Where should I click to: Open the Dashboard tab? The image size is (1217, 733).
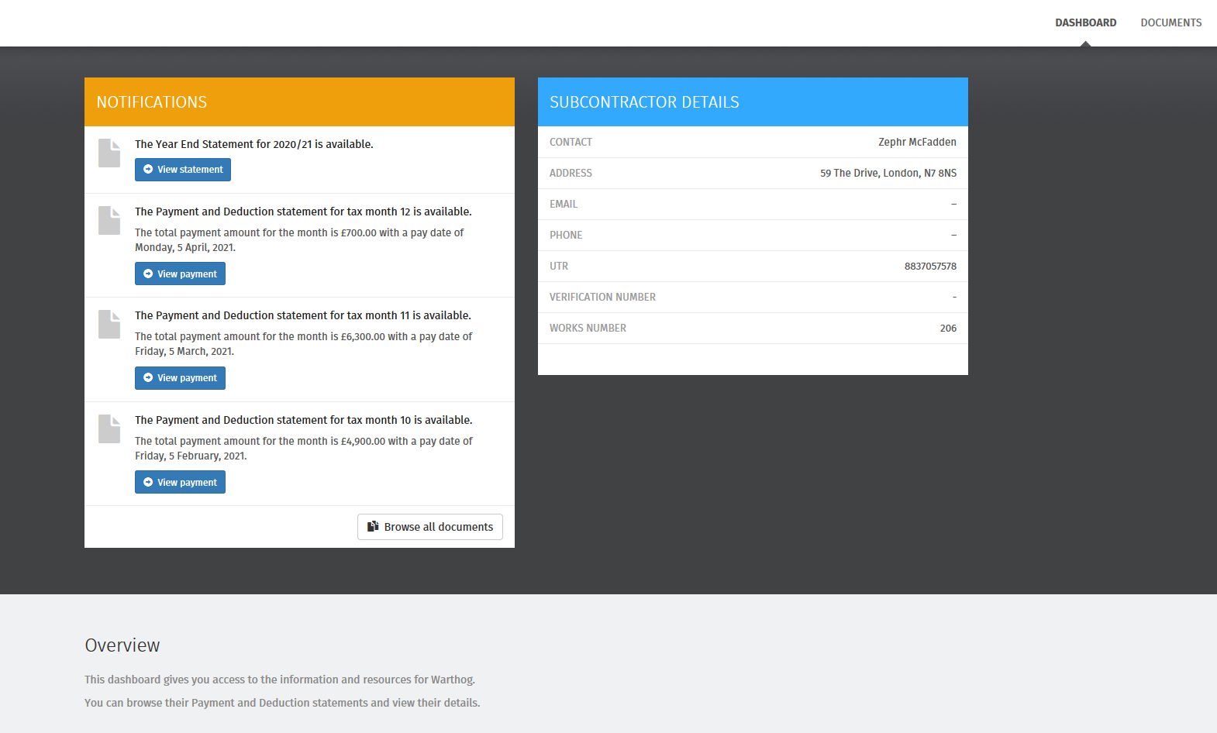coord(1085,22)
